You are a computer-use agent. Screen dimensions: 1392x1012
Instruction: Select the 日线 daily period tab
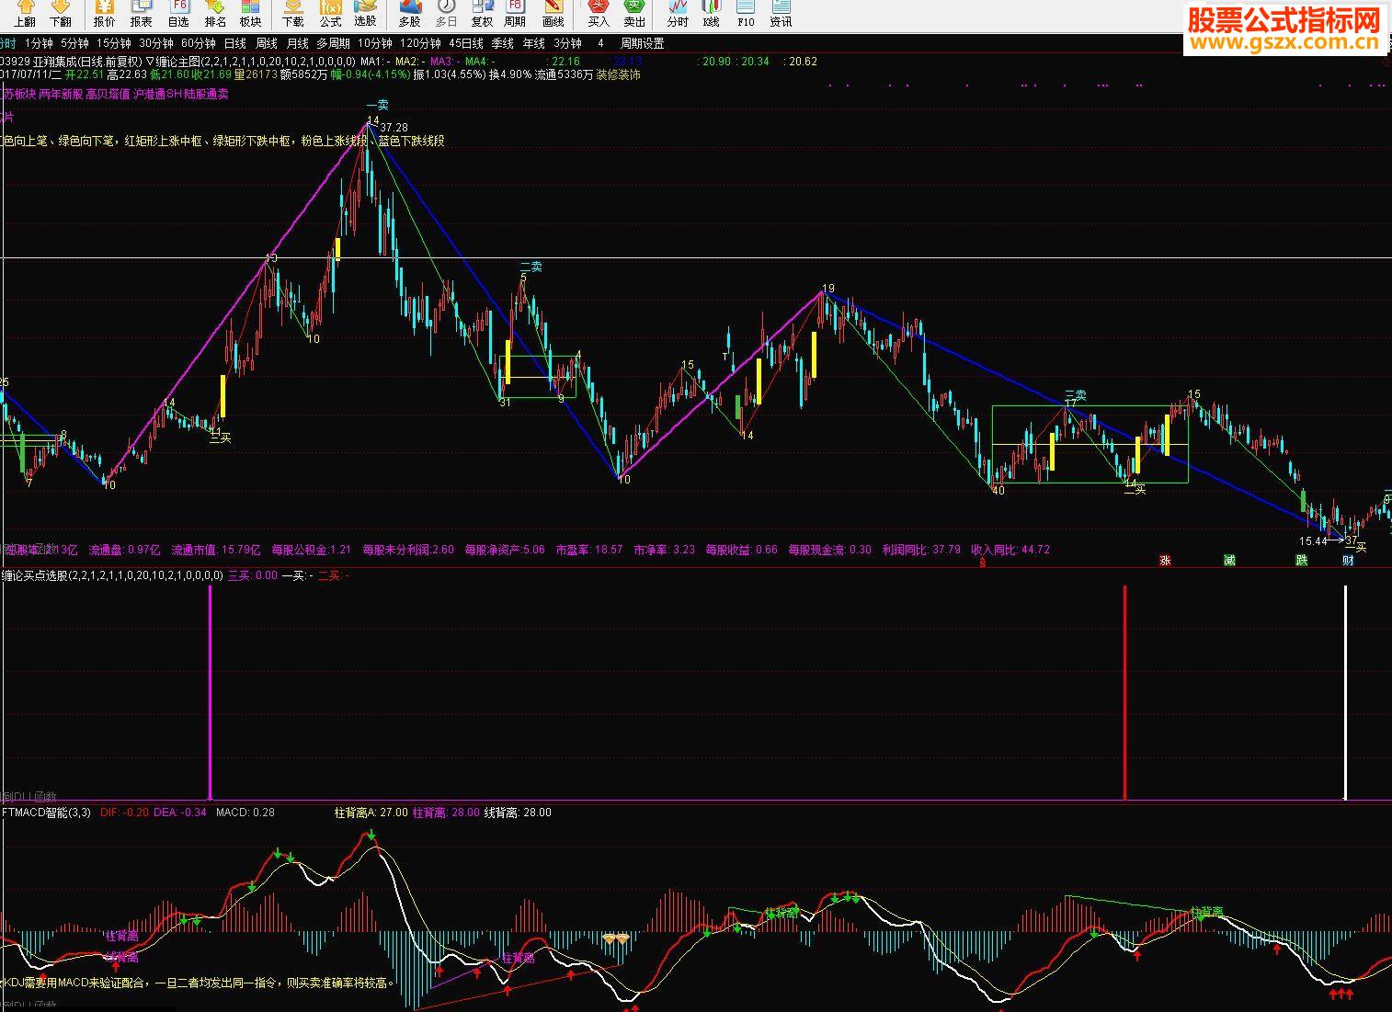click(x=235, y=43)
